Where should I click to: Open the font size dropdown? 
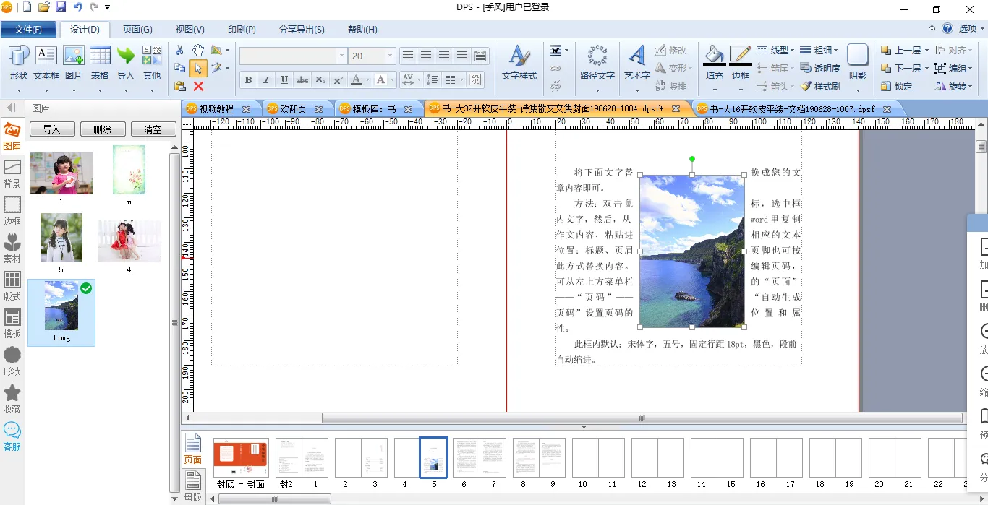point(391,56)
